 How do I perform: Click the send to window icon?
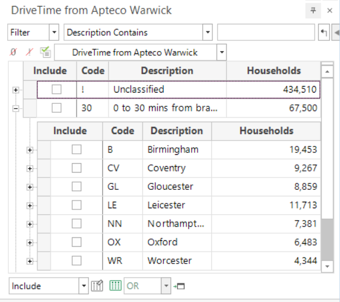tap(179, 286)
